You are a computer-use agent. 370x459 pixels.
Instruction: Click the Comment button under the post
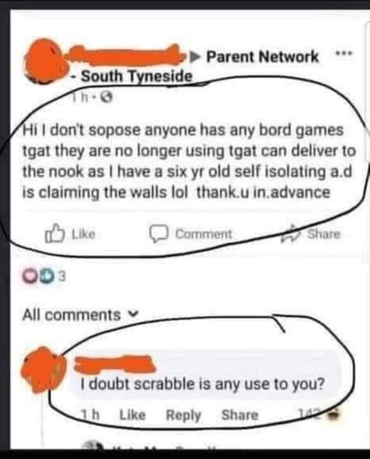point(191,234)
